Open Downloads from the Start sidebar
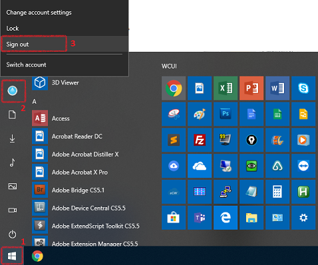Screen dimensions: 318x265 pyautogui.click(x=12, y=139)
